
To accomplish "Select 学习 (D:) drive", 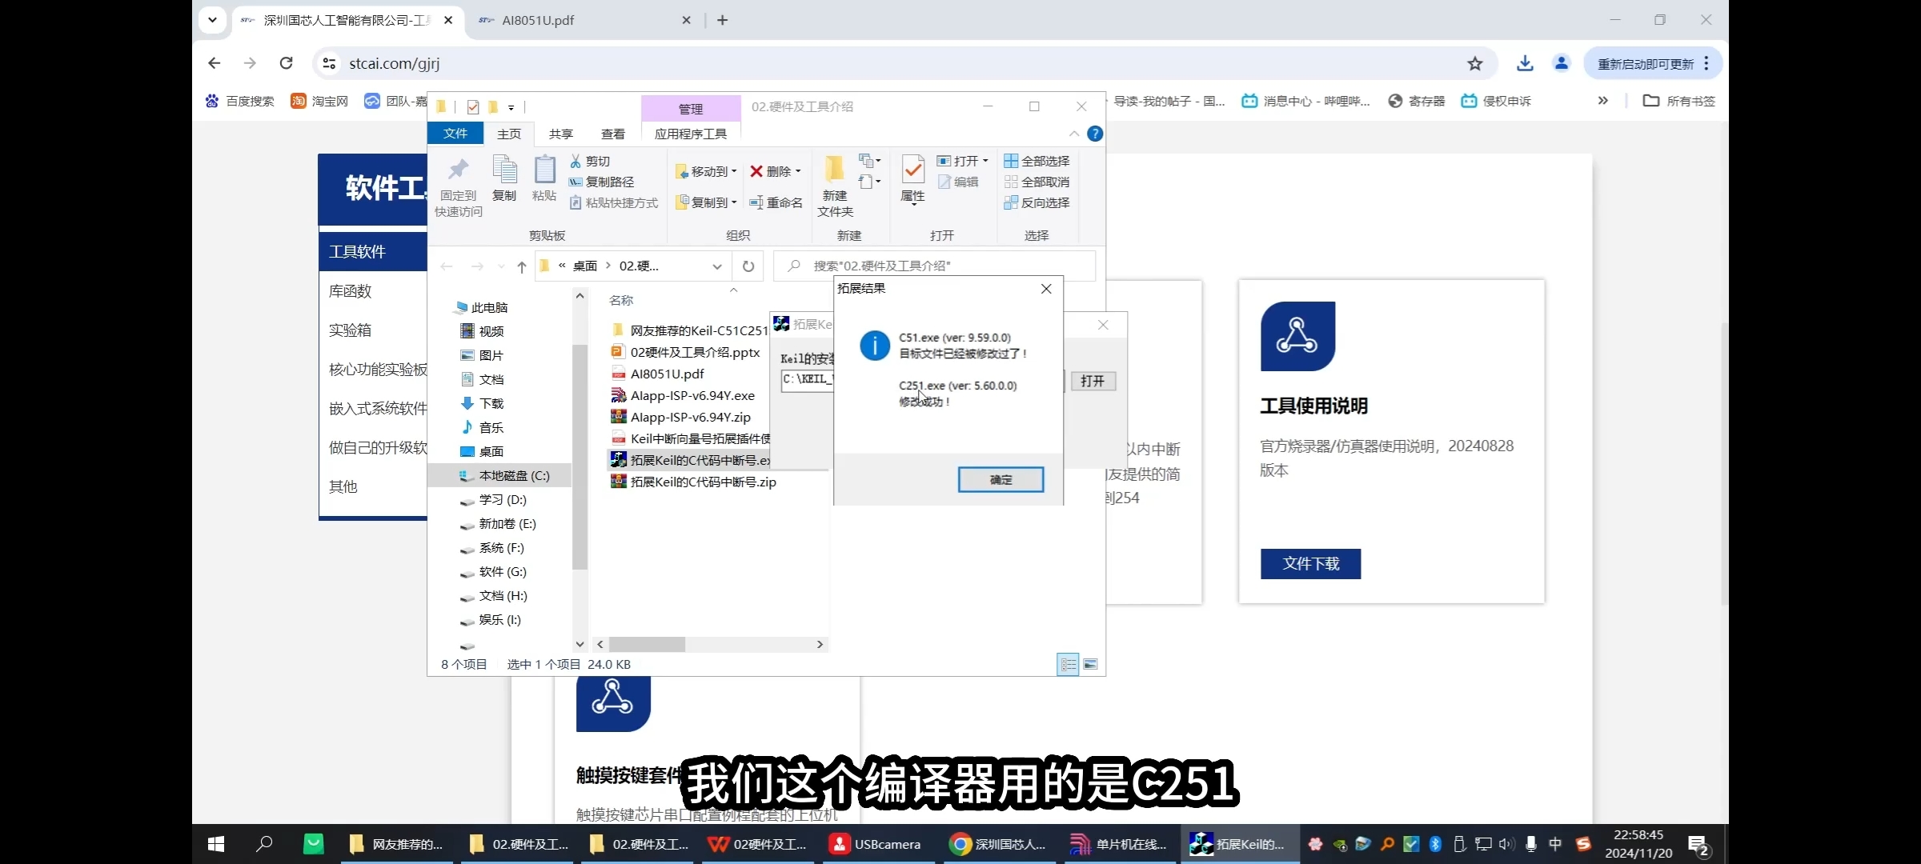I will click(493, 499).
